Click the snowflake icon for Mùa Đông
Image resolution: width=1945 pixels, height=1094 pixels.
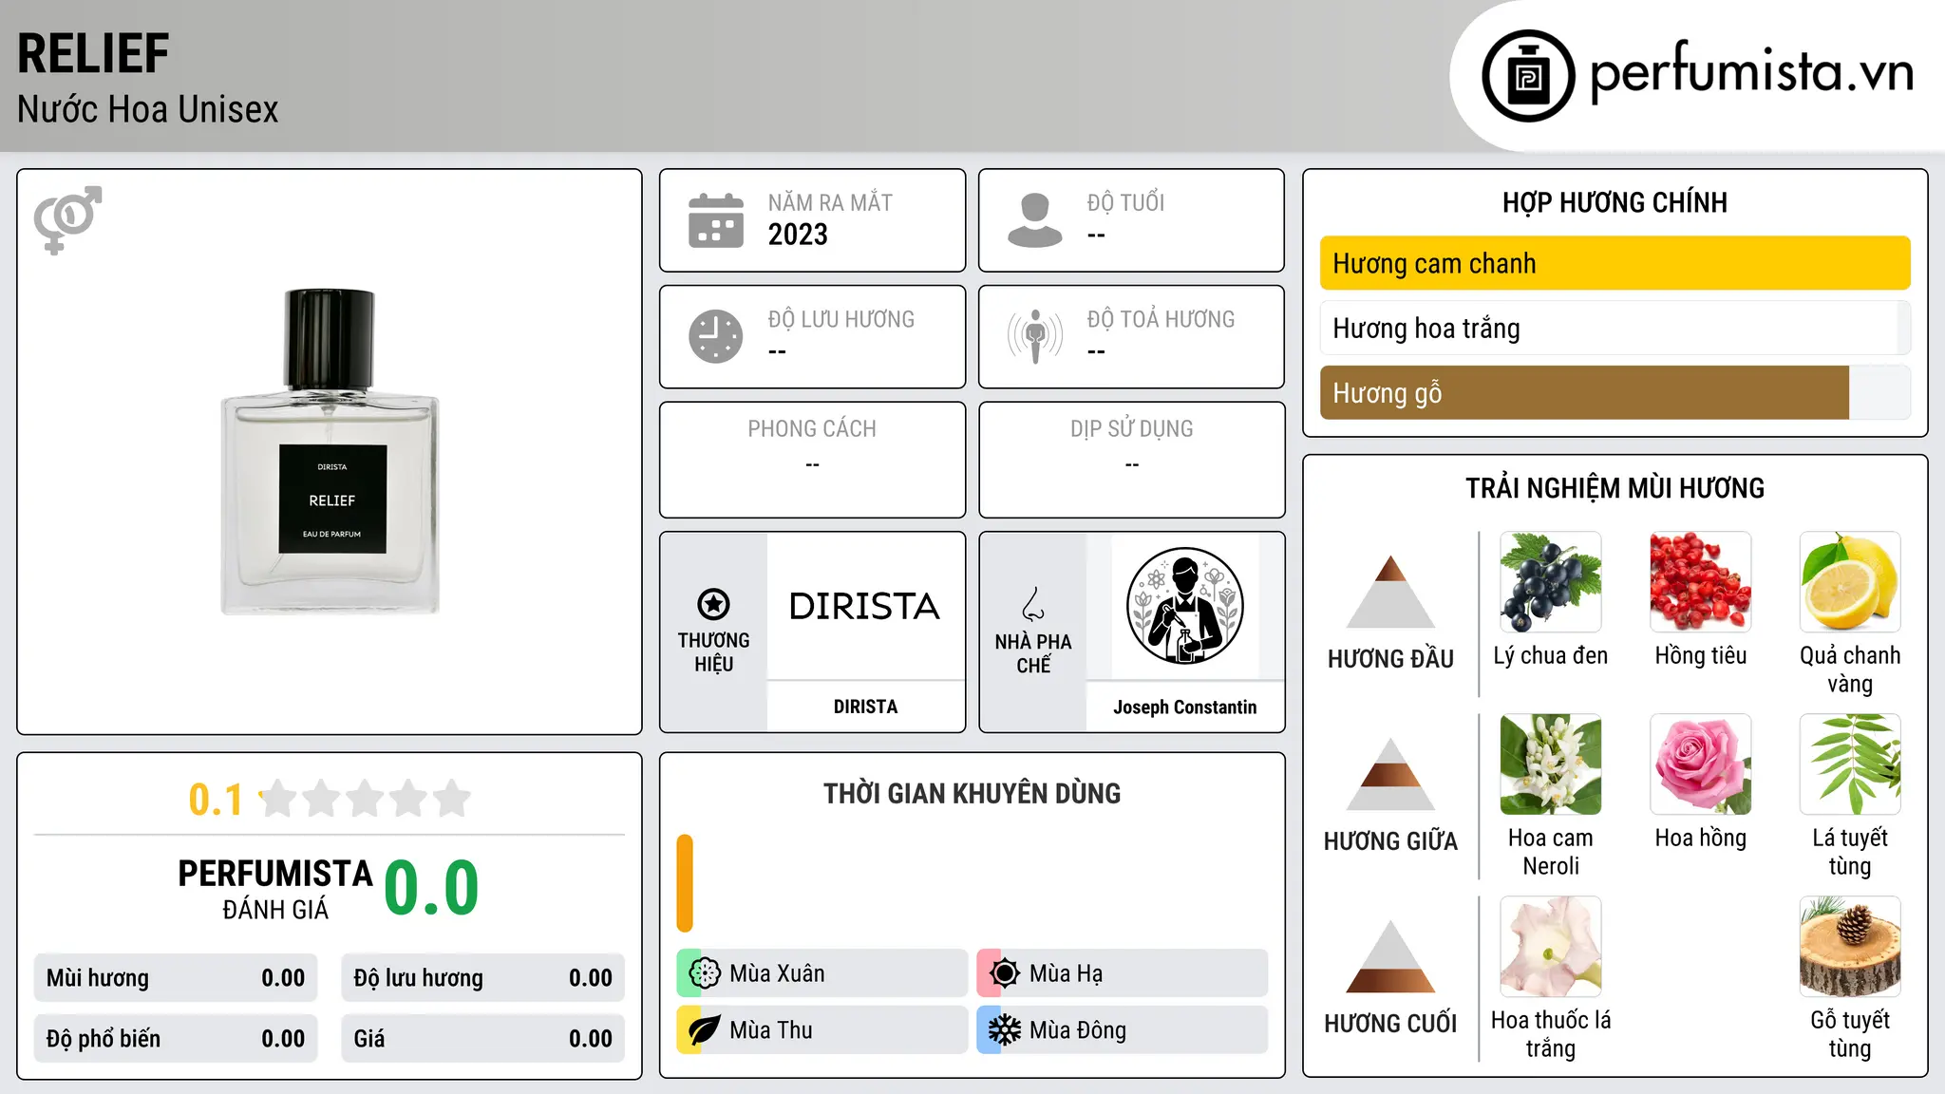1005,1030
